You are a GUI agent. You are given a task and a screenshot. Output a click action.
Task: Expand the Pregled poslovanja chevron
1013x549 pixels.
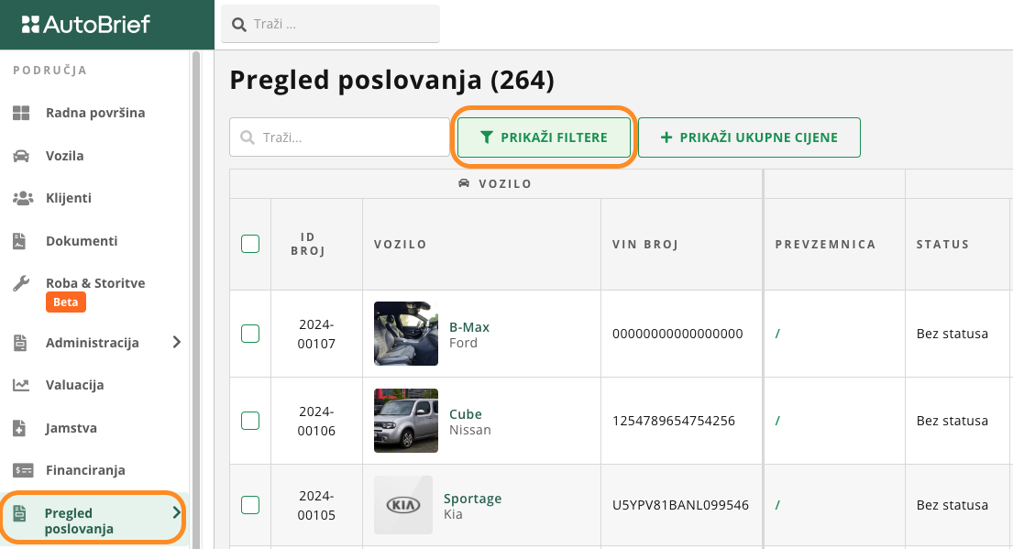(x=177, y=513)
